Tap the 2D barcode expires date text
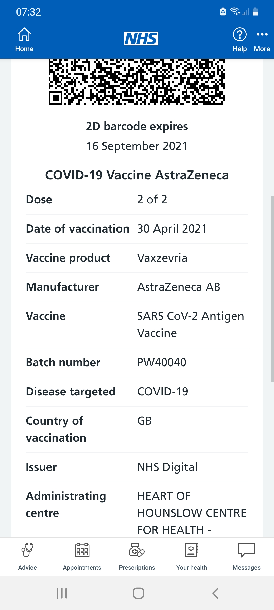 pos(137,146)
